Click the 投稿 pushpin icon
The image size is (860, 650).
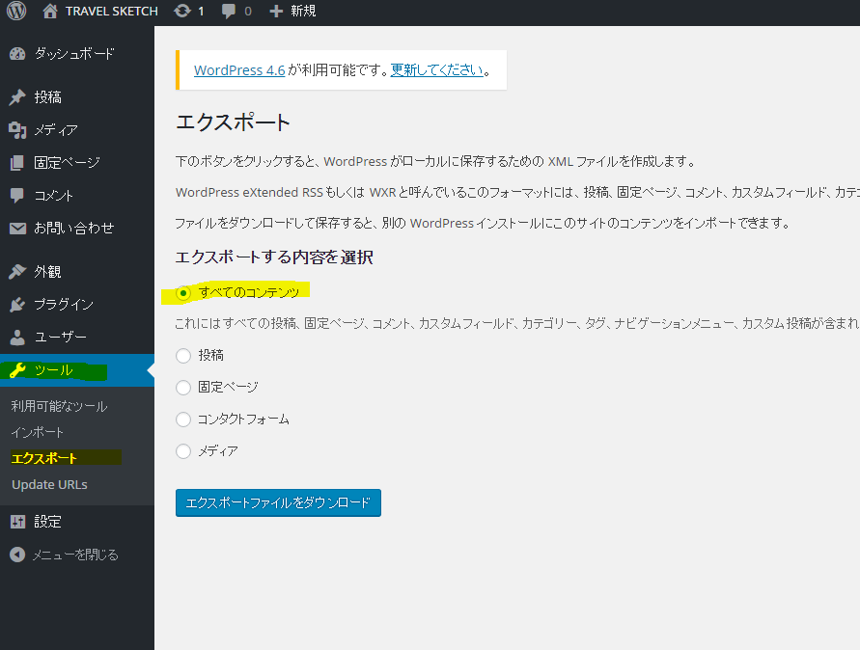point(17,97)
